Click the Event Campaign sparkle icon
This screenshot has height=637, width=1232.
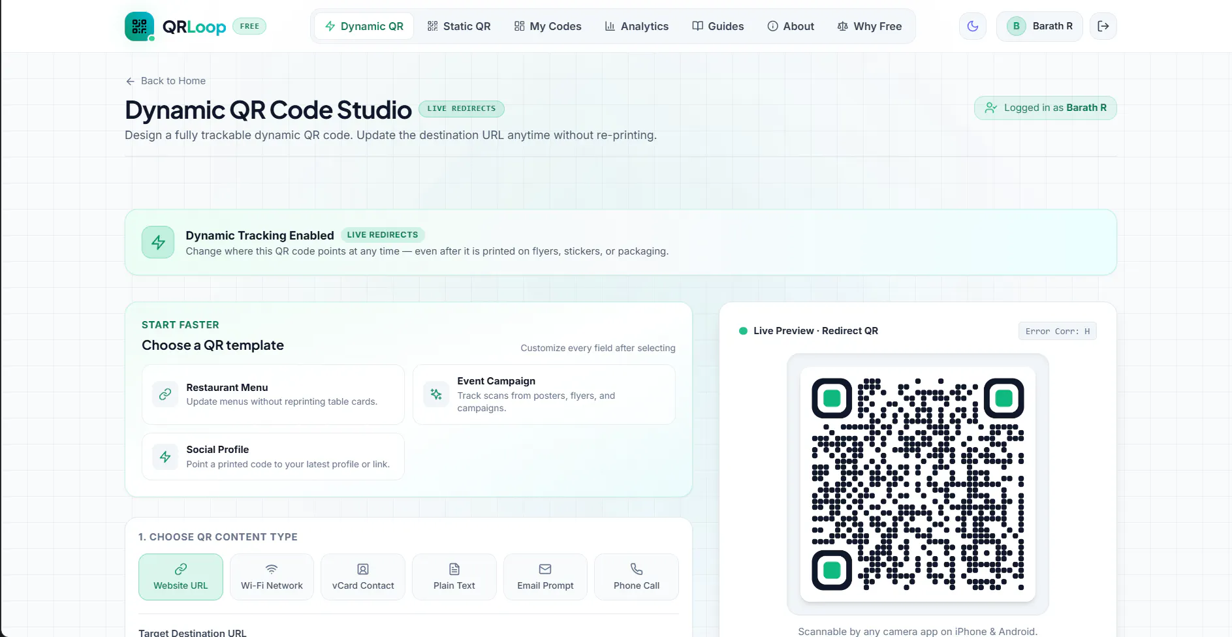(x=436, y=394)
